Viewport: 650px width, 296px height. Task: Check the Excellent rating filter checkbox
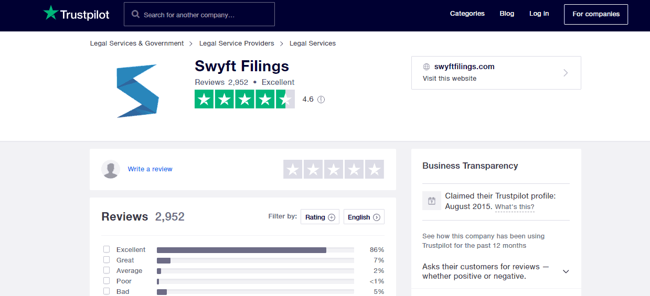(x=106, y=249)
